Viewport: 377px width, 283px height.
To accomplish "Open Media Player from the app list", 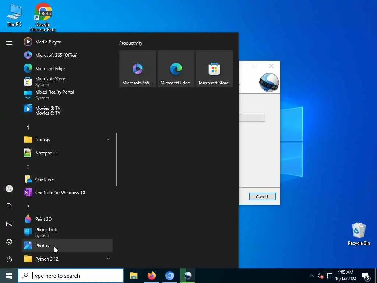I will [x=67, y=42].
